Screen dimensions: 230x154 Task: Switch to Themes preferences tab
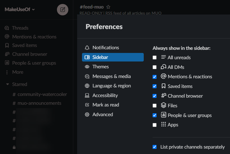pos(100,67)
